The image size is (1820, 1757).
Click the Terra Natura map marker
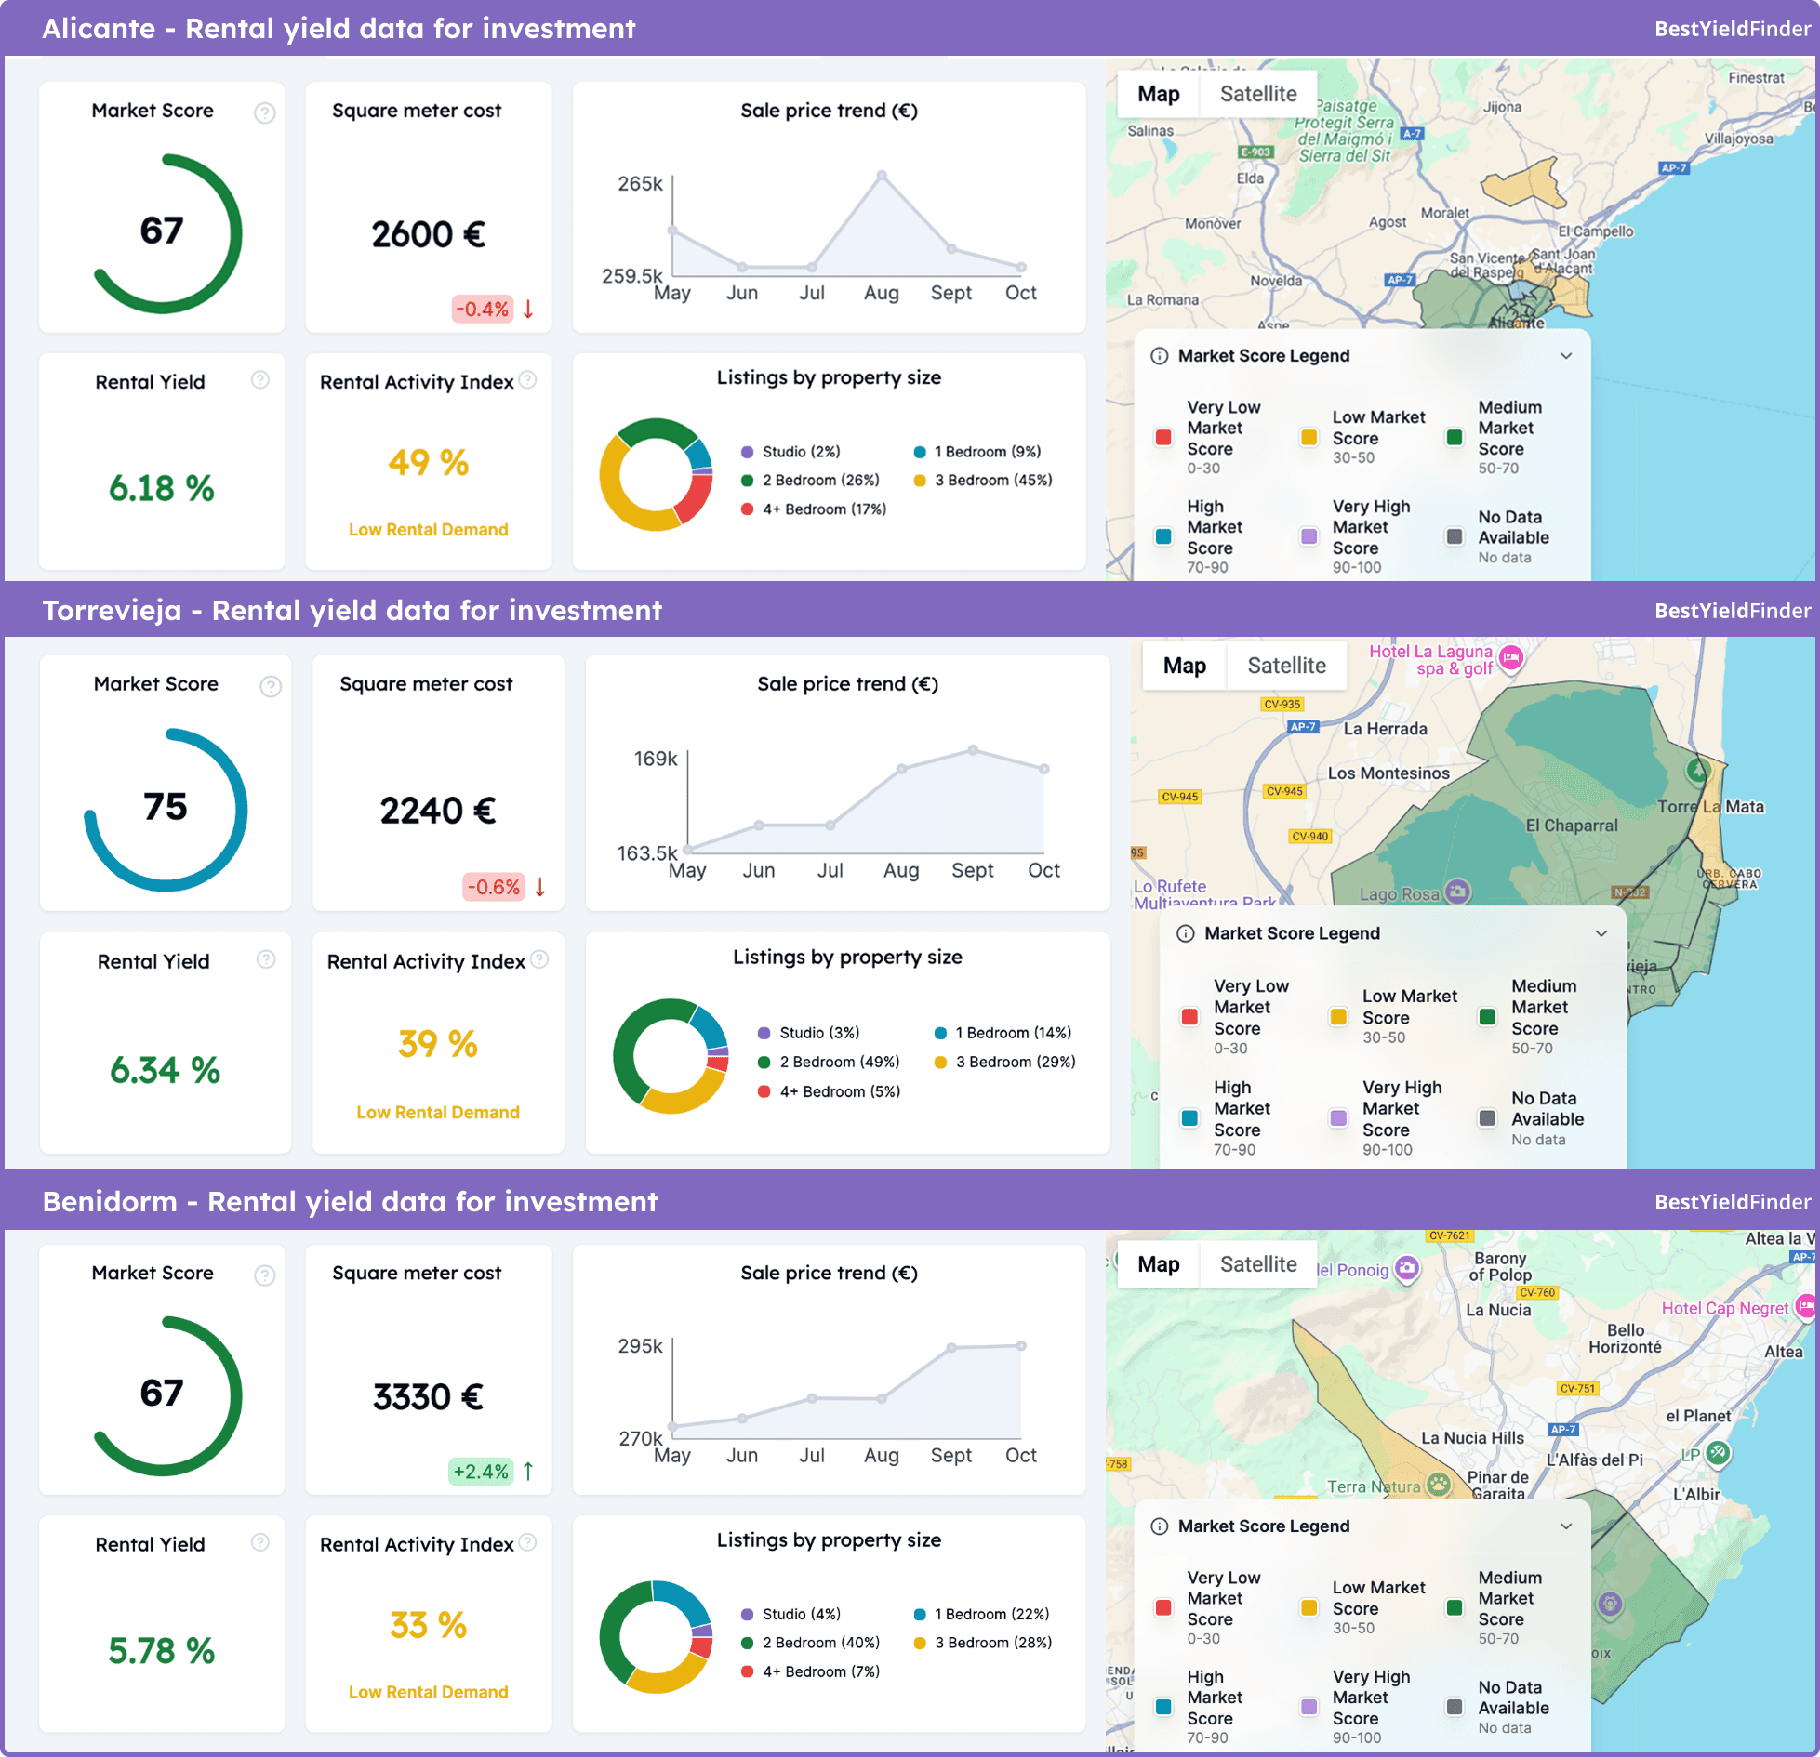click(x=1439, y=1484)
